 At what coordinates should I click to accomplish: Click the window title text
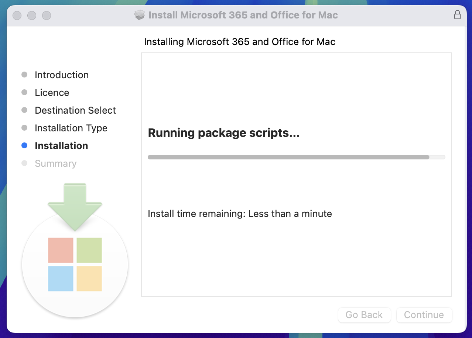[x=243, y=15]
